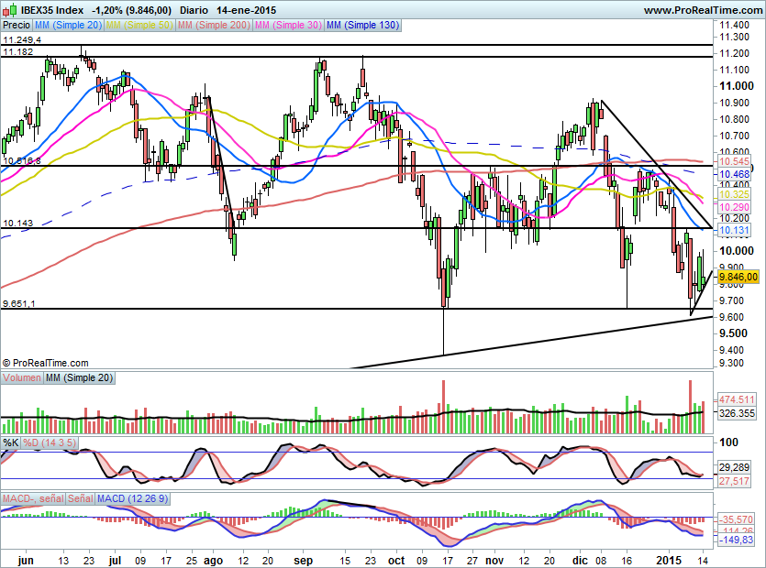Select the MM (Simple 130) label
This screenshot has width=766, height=568.
tap(362, 25)
